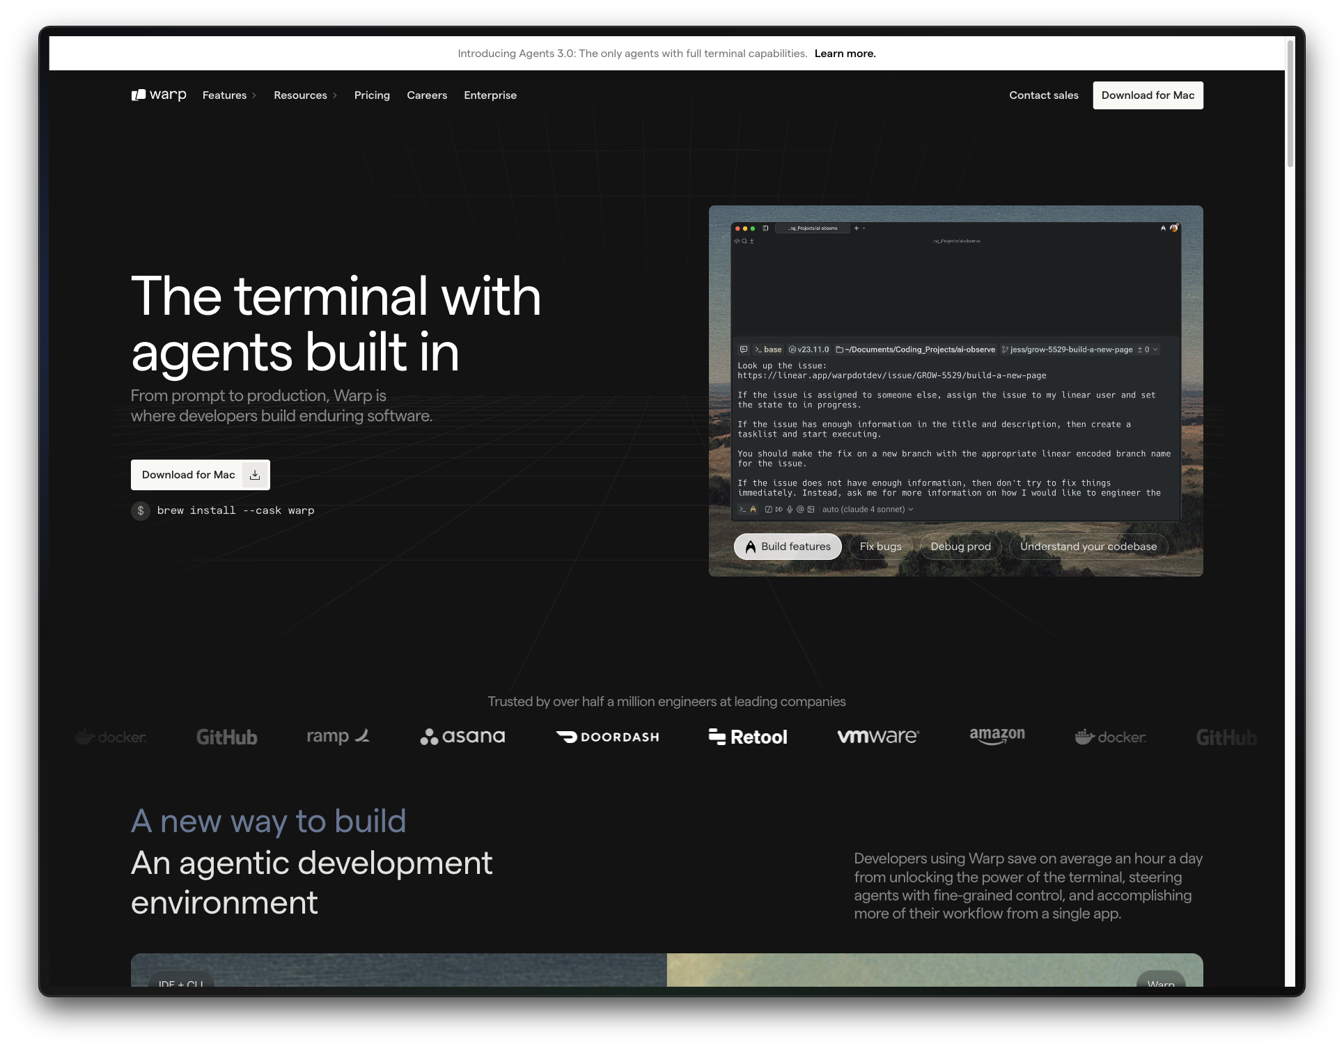This screenshot has height=1048, width=1344.
Task: Select the ..ng_Projects/ai-observe terminal tab
Action: (812, 228)
